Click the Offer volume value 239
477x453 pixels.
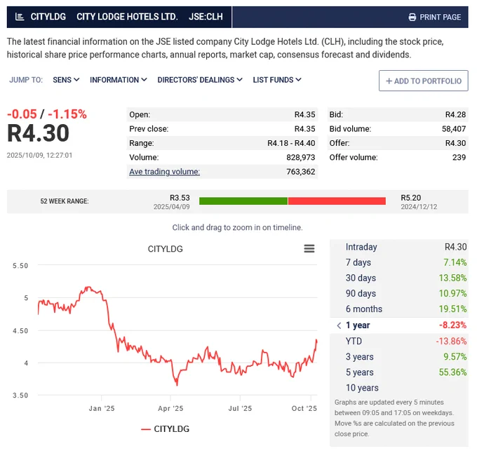(459, 158)
